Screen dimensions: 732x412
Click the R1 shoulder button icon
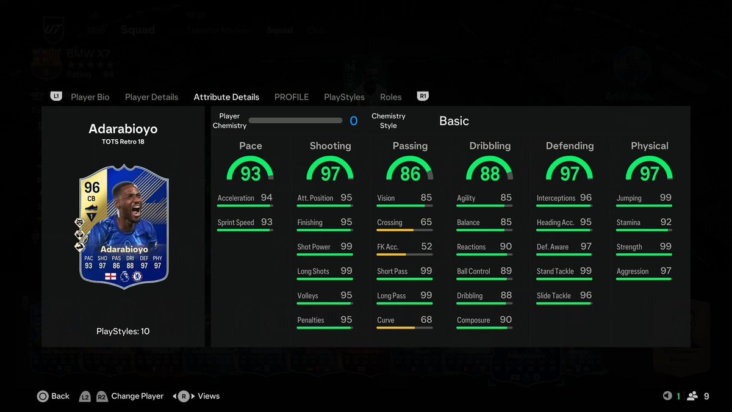point(423,96)
